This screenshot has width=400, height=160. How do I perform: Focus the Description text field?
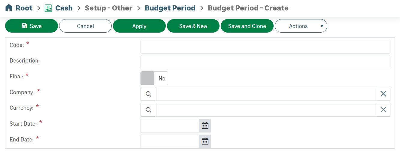tap(265, 63)
